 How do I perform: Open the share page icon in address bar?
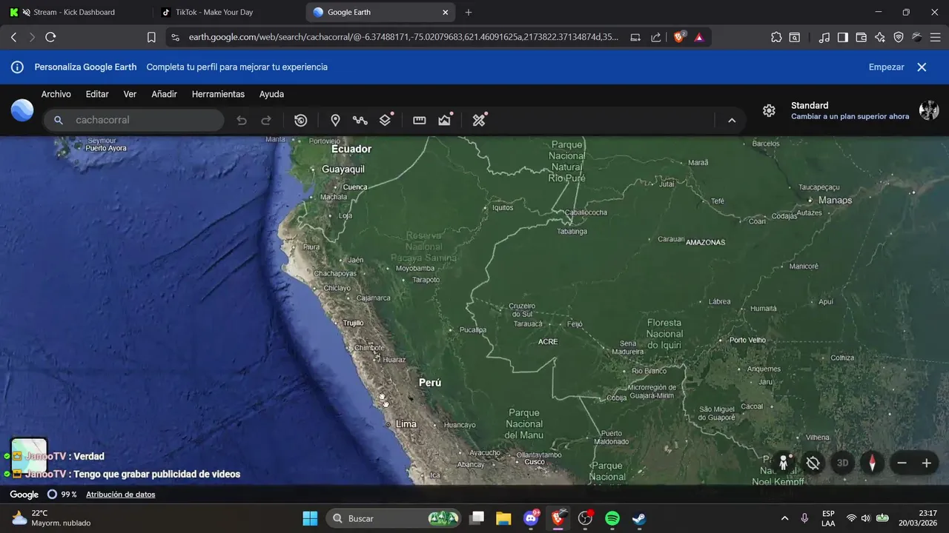pyautogui.click(x=656, y=37)
